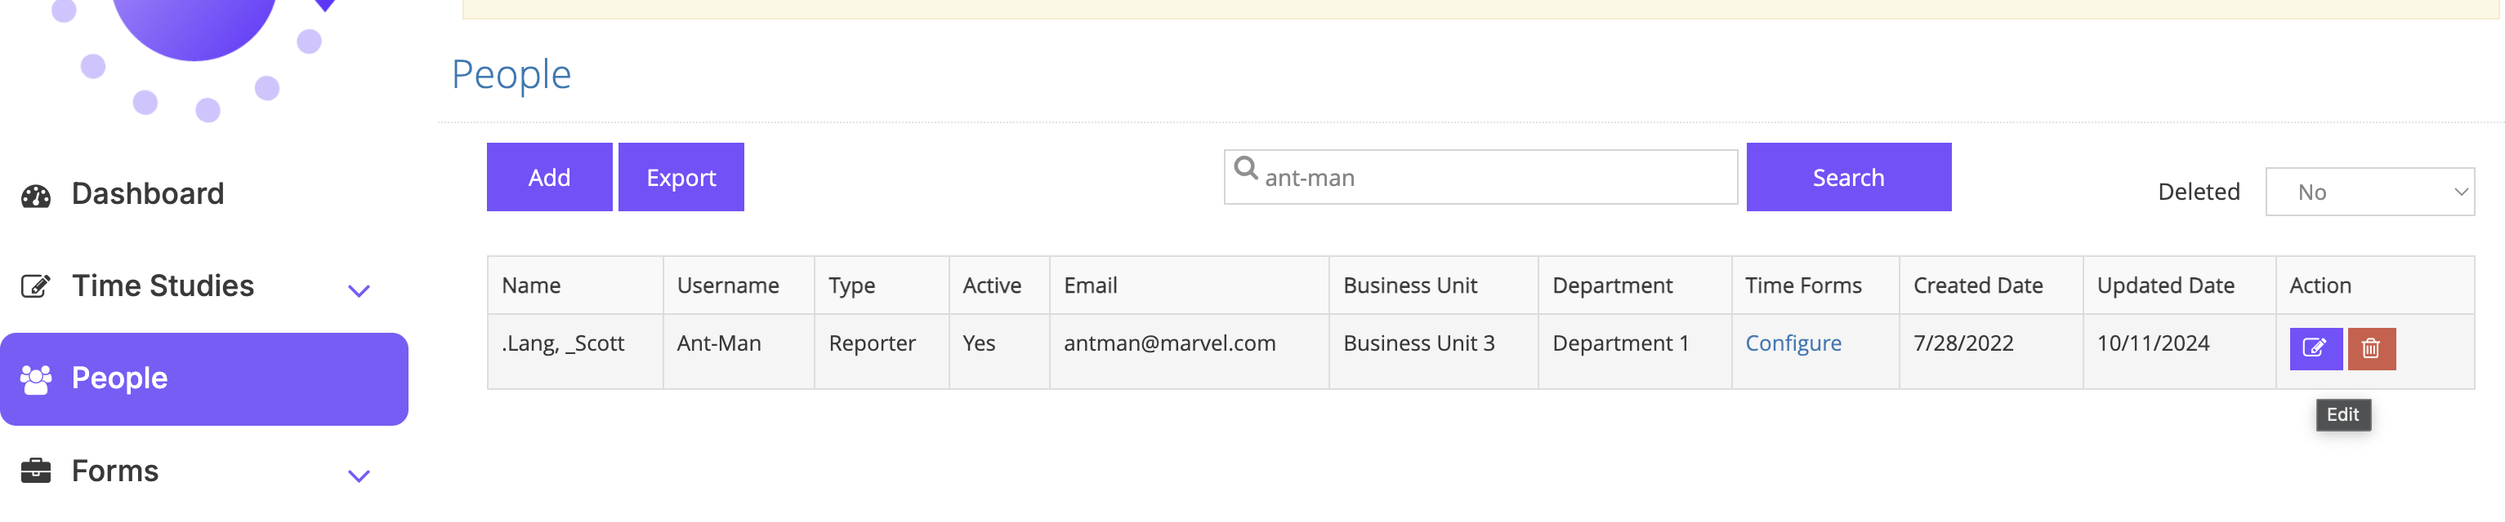Click the Created Date column header
The width and height of the screenshot is (2505, 522).
click(1992, 285)
